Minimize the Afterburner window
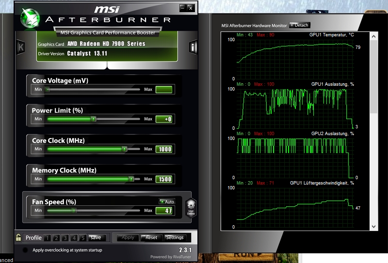 coord(183,8)
